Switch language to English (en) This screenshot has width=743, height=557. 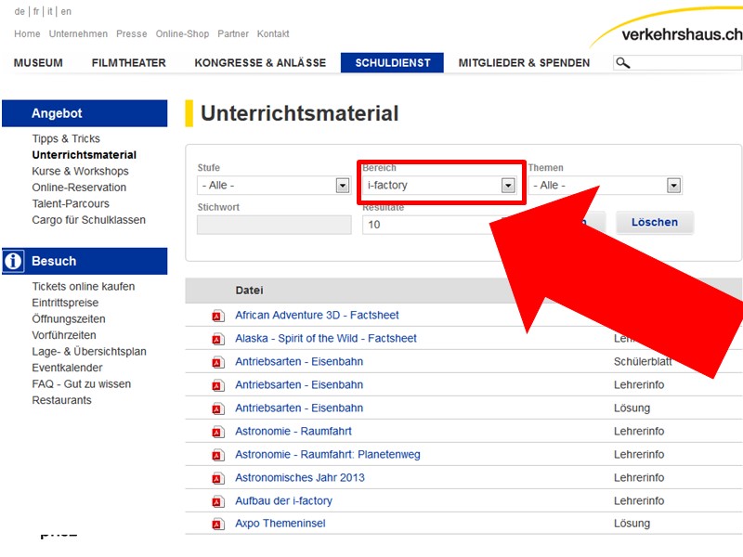pyautogui.click(x=66, y=12)
